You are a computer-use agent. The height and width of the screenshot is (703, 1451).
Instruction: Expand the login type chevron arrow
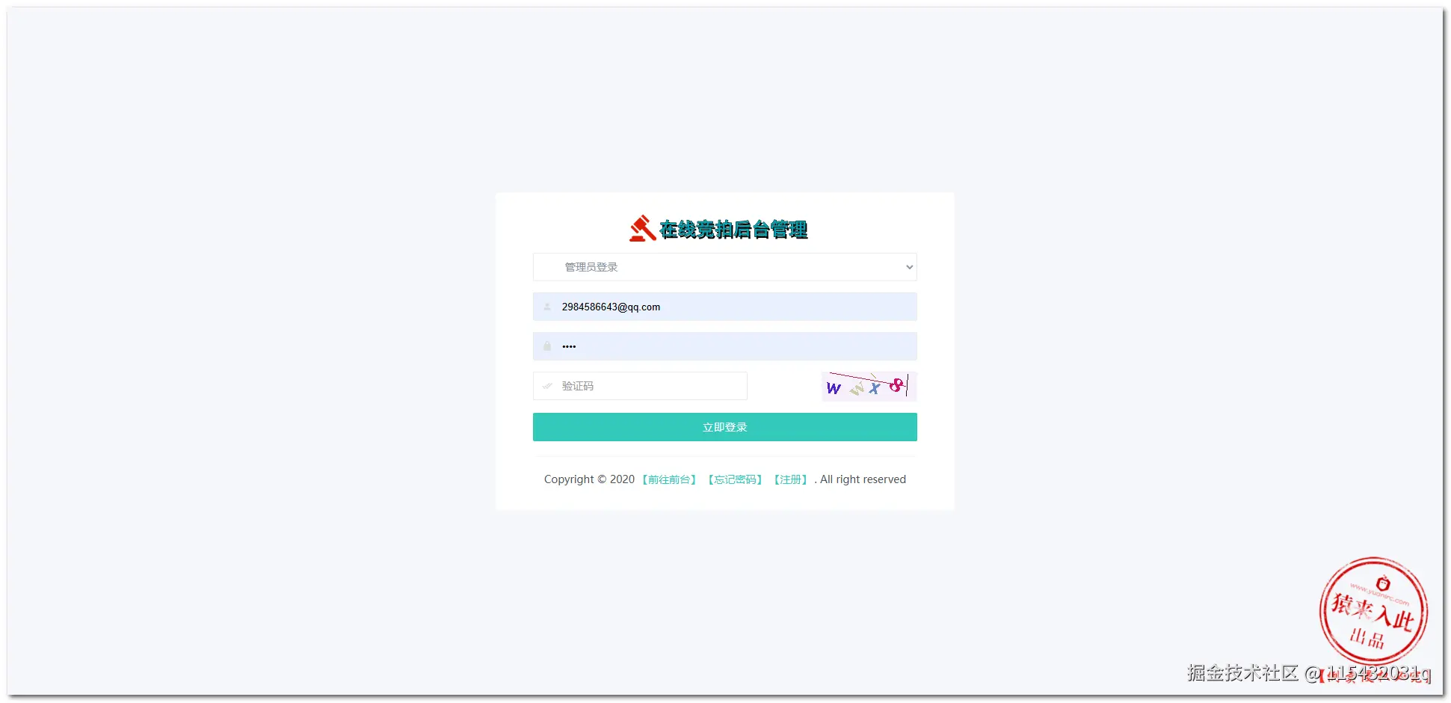click(x=909, y=267)
